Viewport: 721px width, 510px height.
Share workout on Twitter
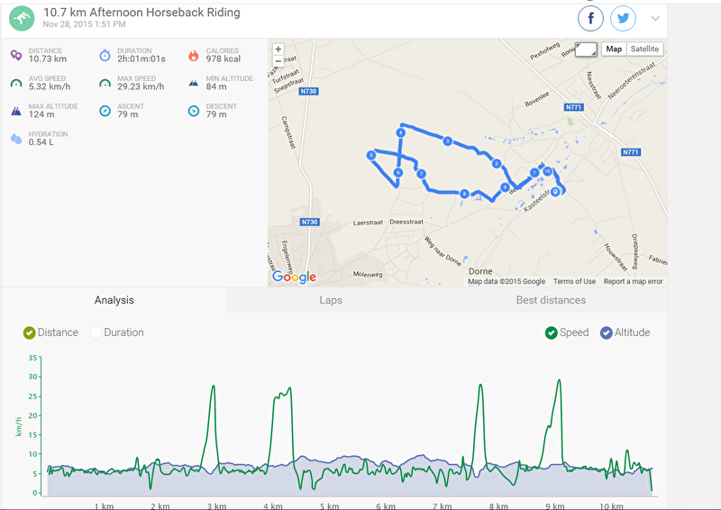623,18
